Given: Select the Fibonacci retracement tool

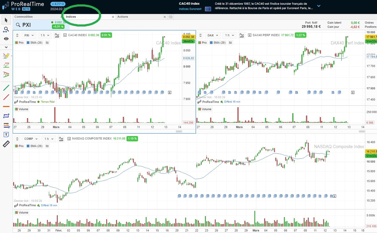Looking at the screenshot, I should (6, 125).
